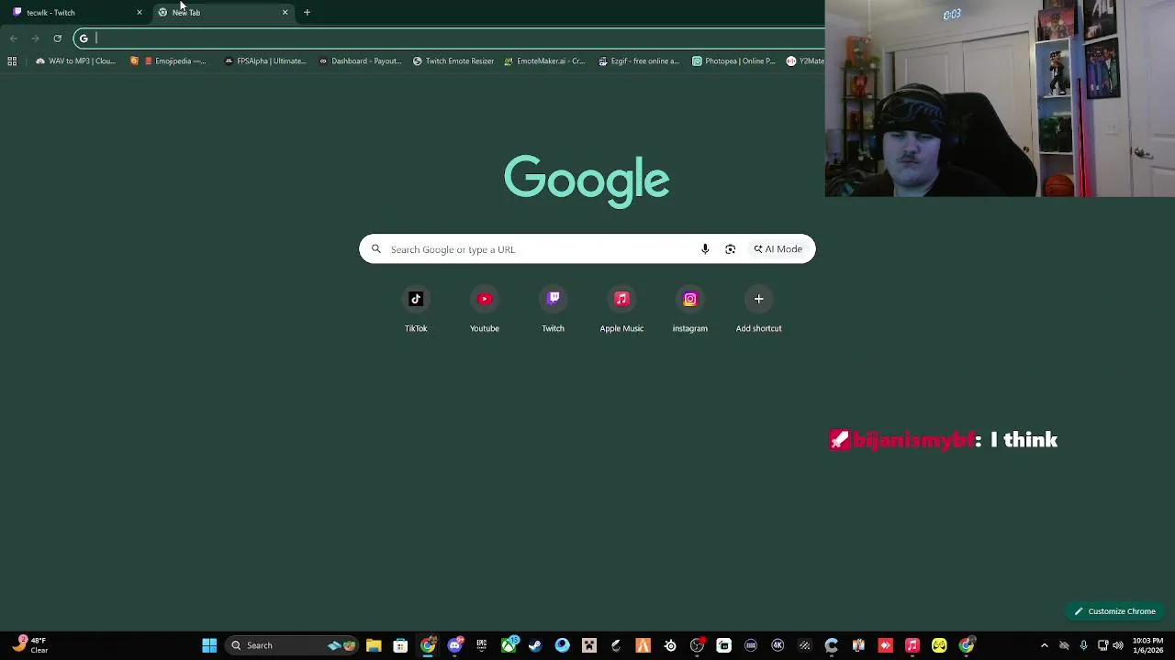The width and height of the screenshot is (1175, 660).
Task: Click the reload page icon
Action: point(57,38)
